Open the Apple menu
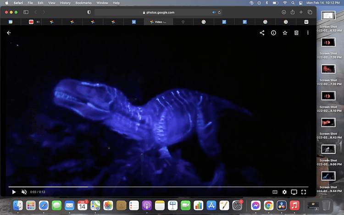This screenshot has width=344, height=215. pyautogui.click(x=7, y=3)
